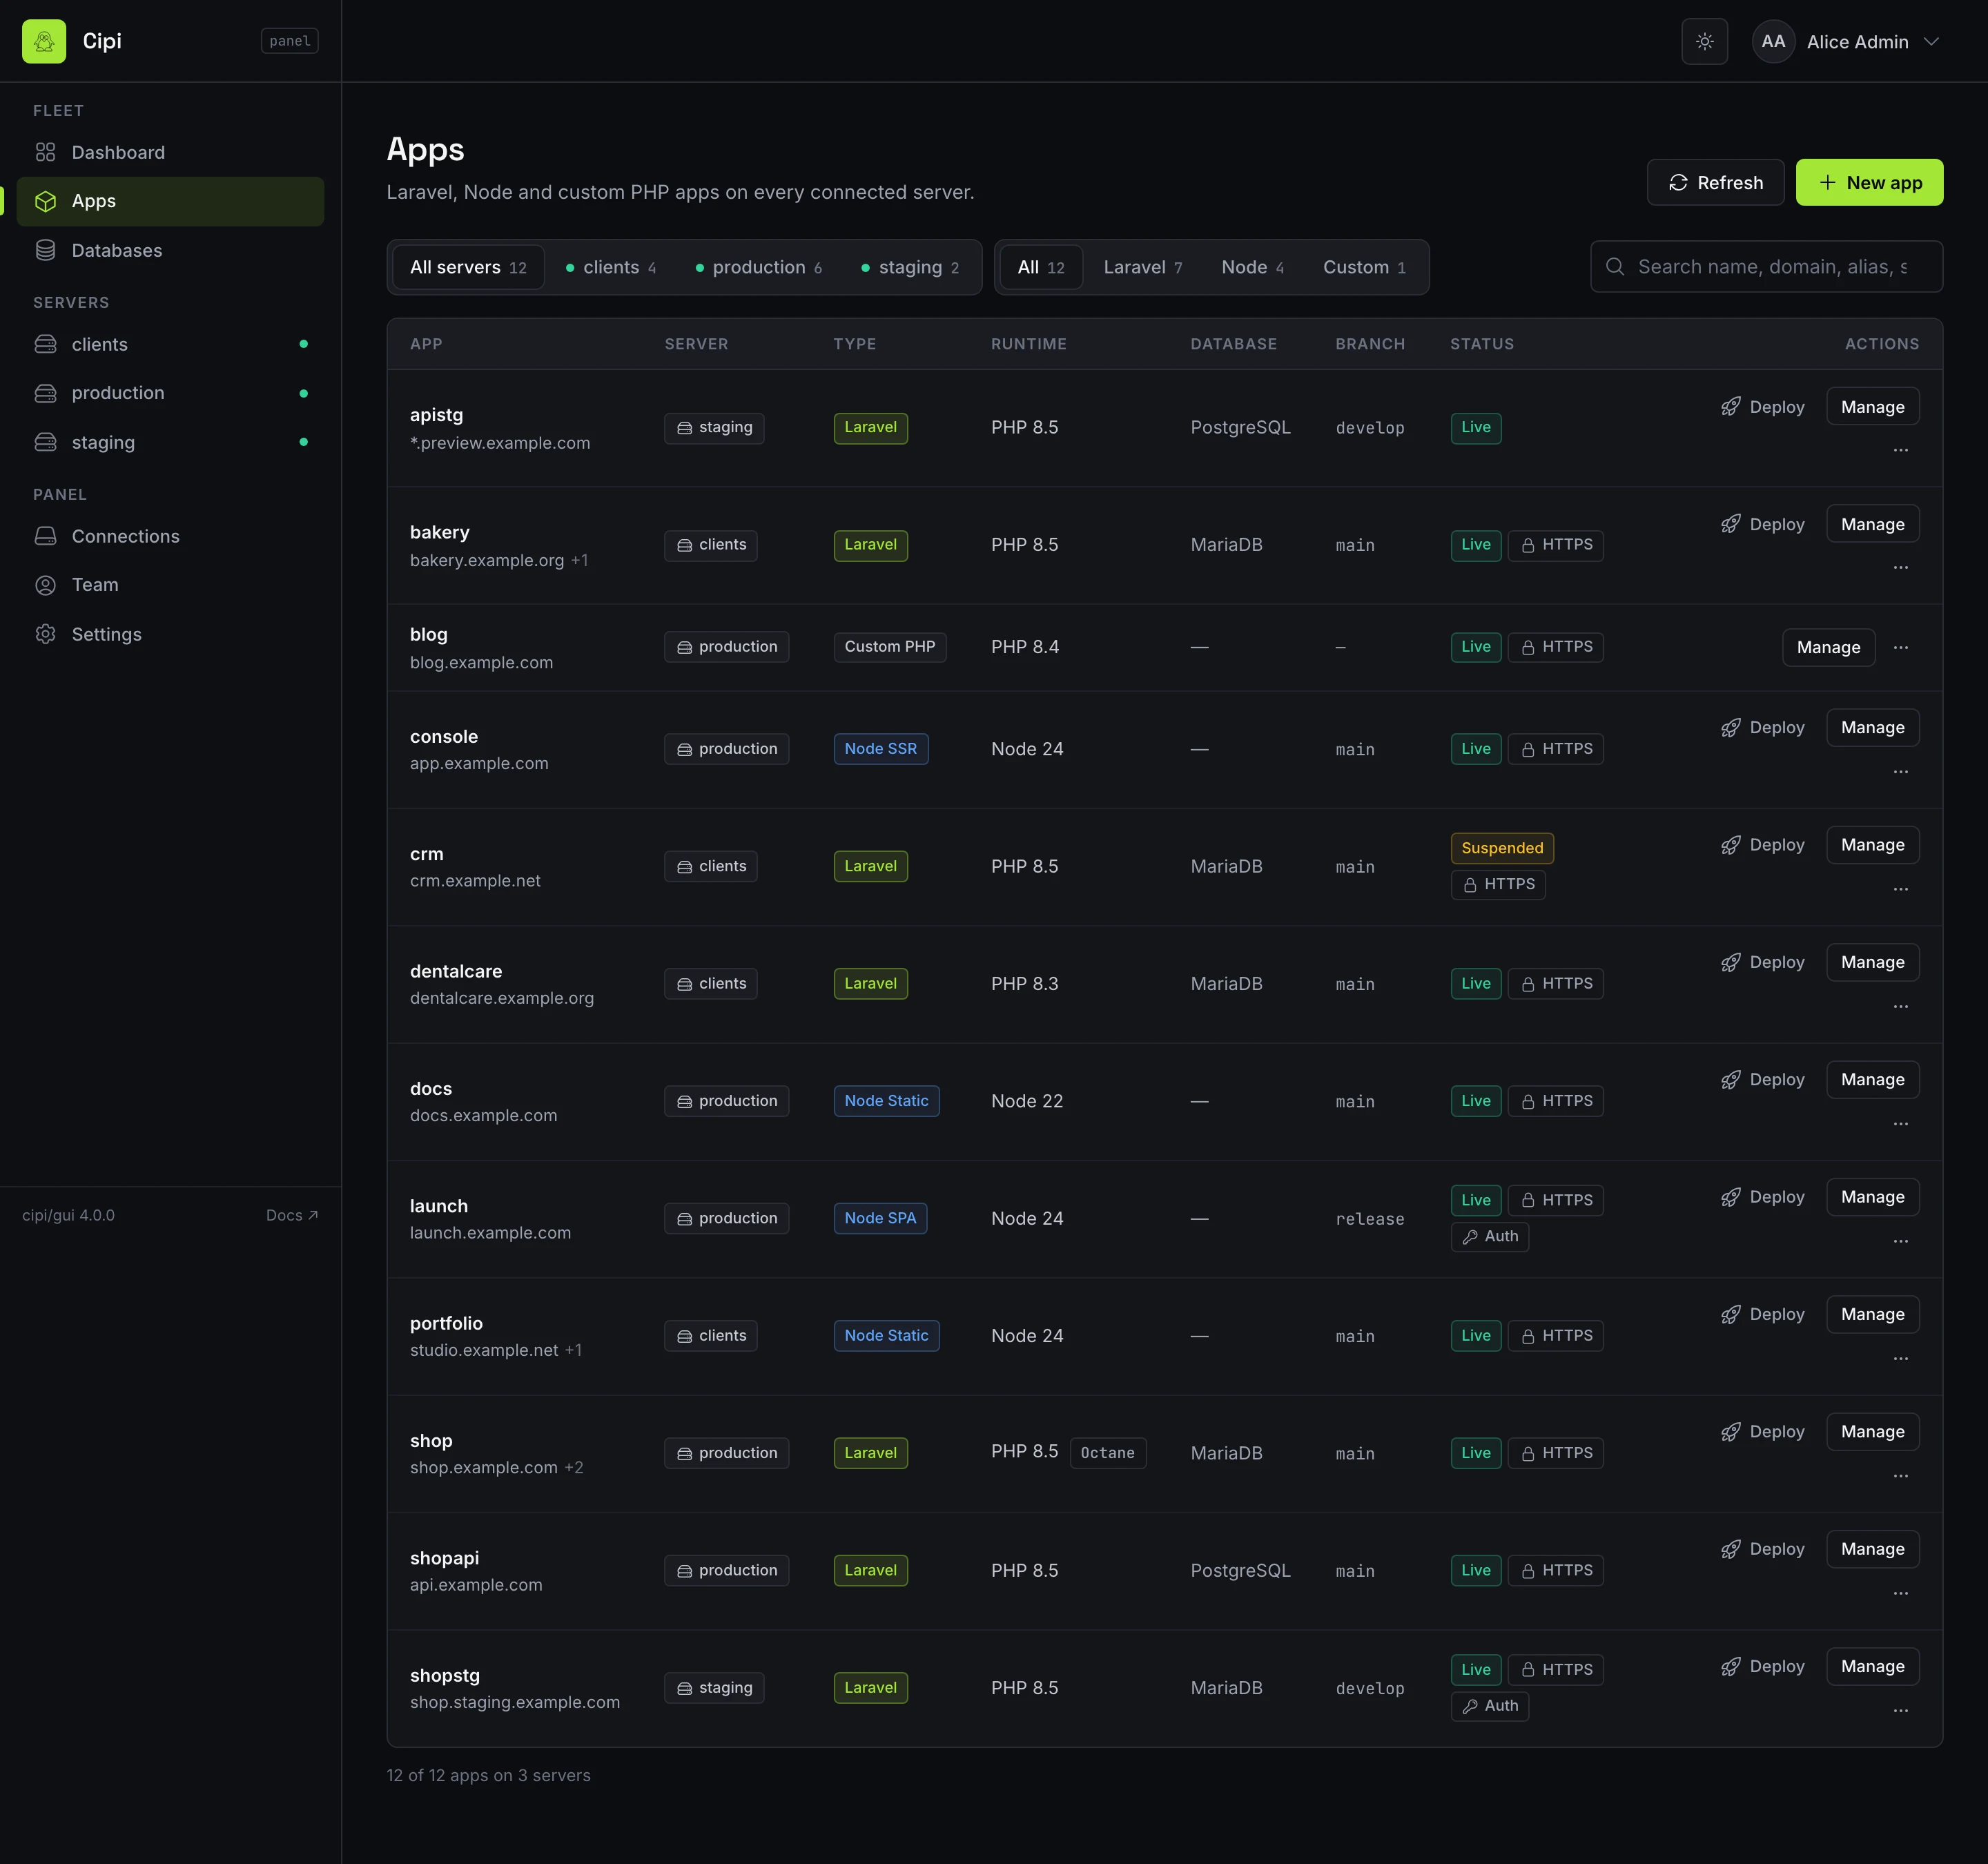Open the Alice Admin account menu
This screenshot has width=1988, height=1864.
coord(1846,41)
